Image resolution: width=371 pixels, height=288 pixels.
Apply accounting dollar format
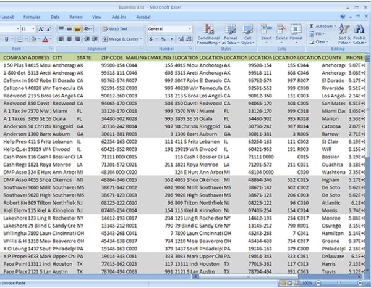pos(151,39)
